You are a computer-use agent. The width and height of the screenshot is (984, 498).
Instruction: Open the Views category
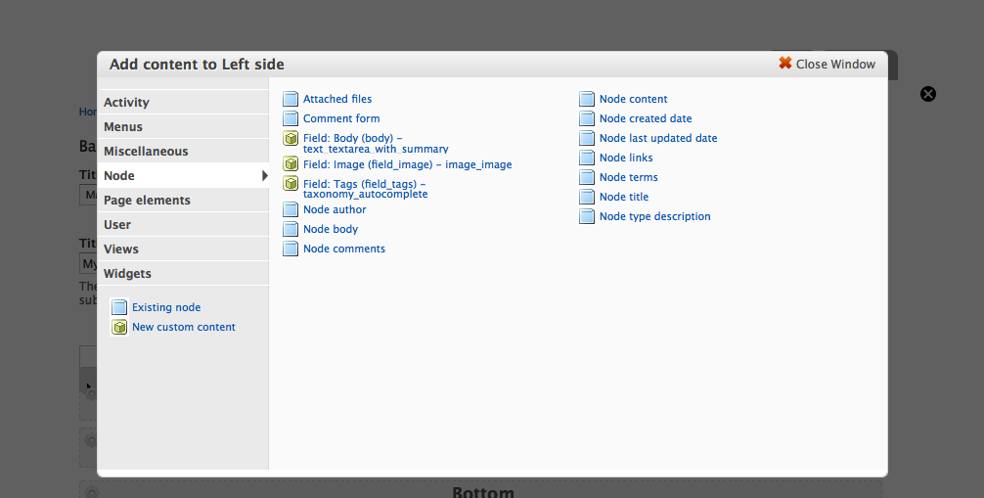(x=121, y=249)
